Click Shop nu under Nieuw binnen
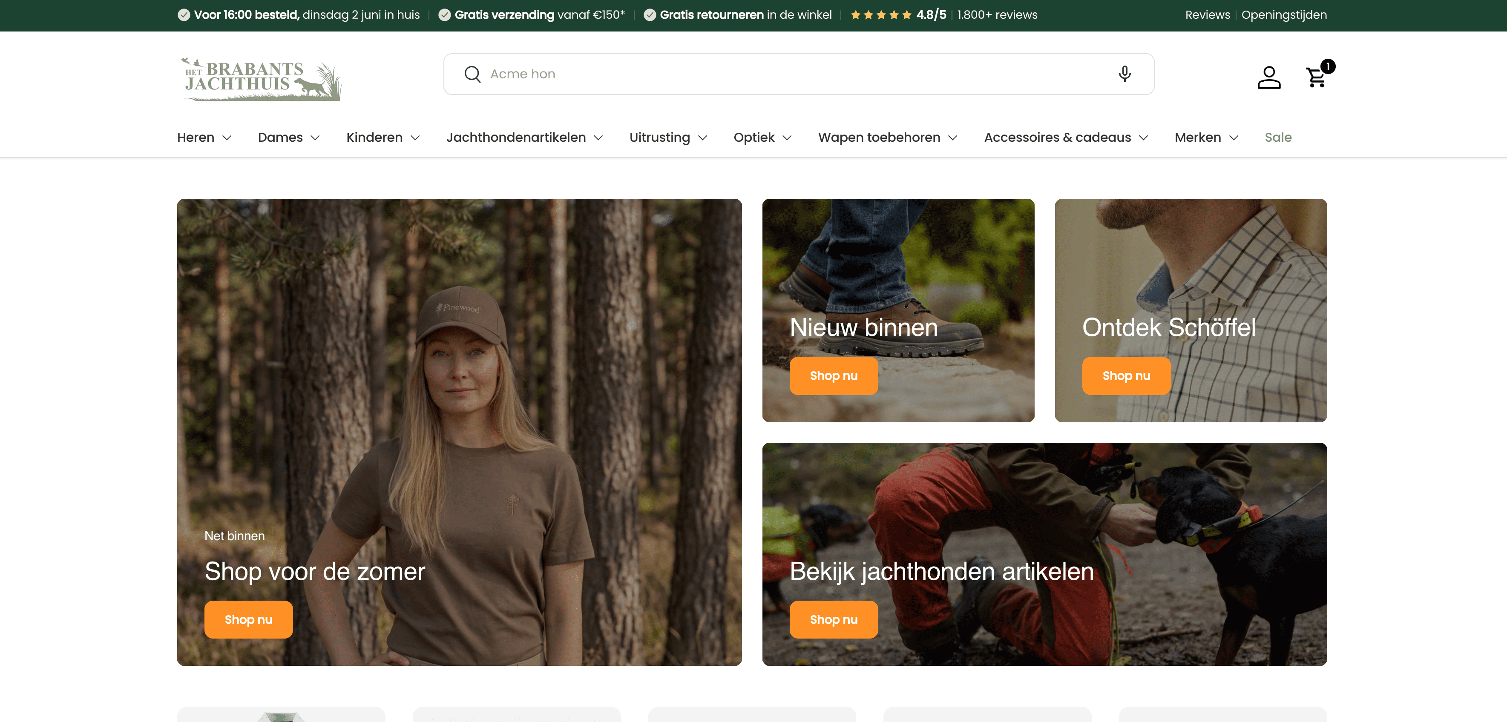The image size is (1507, 722). tap(833, 375)
